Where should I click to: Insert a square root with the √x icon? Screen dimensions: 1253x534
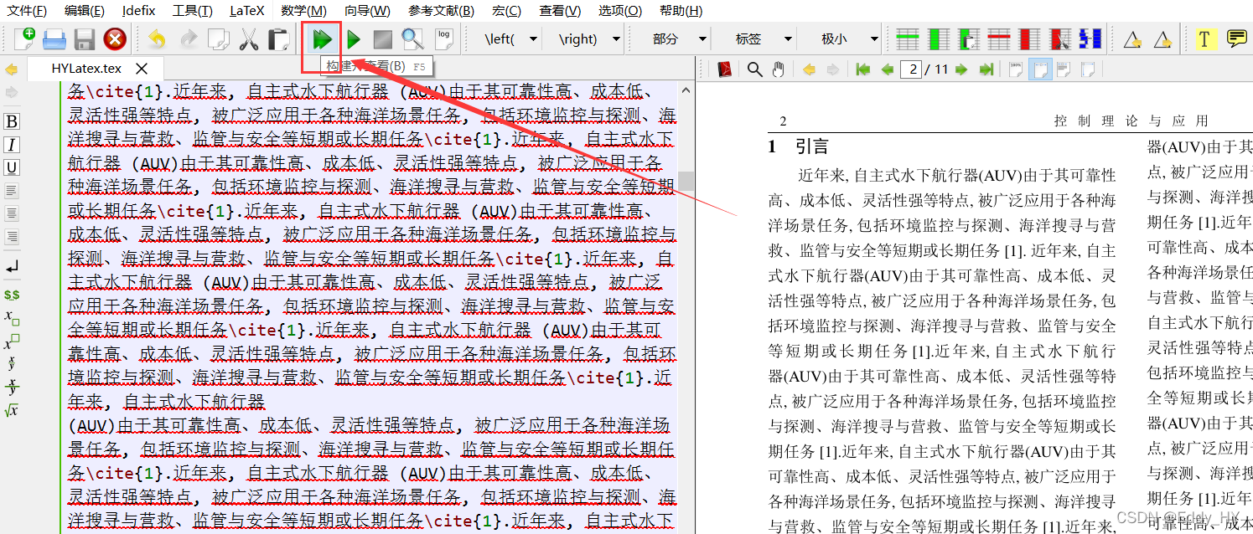[12, 410]
